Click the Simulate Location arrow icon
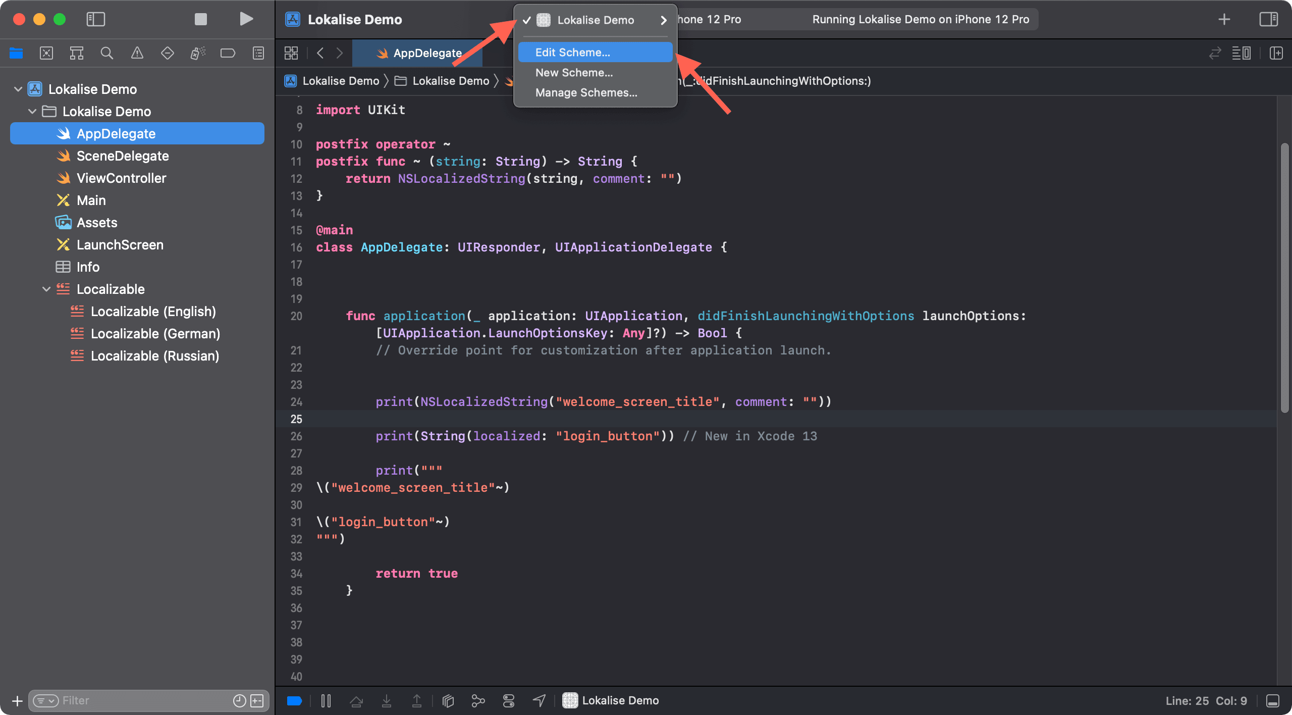Viewport: 1292px width, 715px height. pos(539,700)
